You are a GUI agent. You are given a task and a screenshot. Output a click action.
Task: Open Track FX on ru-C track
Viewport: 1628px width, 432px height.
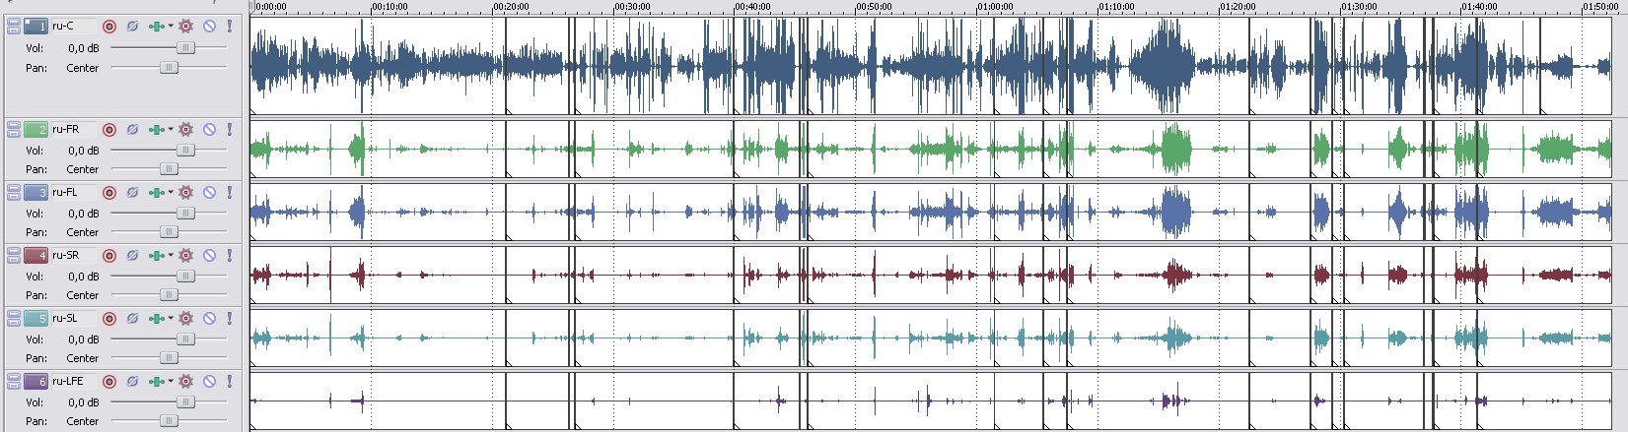point(156,27)
